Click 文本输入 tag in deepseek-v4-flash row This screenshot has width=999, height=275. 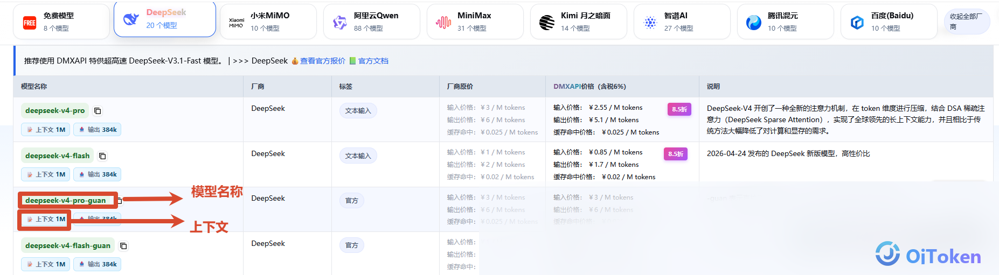pyautogui.click(x=358, y=156)
